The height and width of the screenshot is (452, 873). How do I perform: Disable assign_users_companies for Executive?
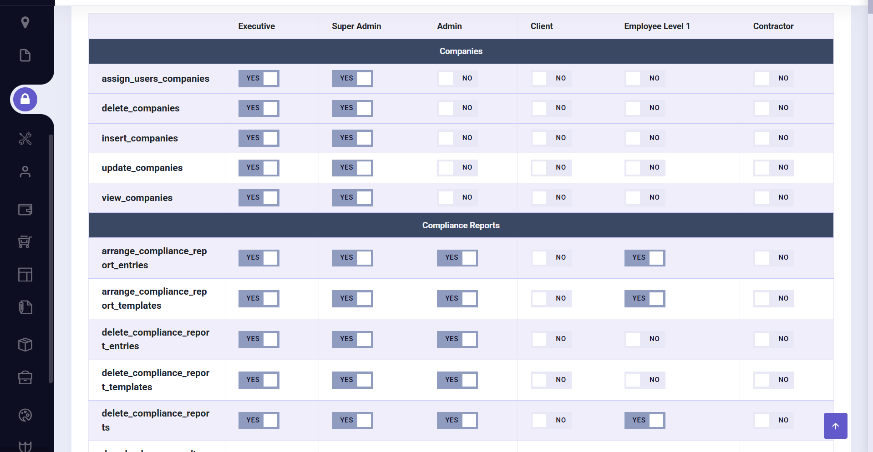259,79
